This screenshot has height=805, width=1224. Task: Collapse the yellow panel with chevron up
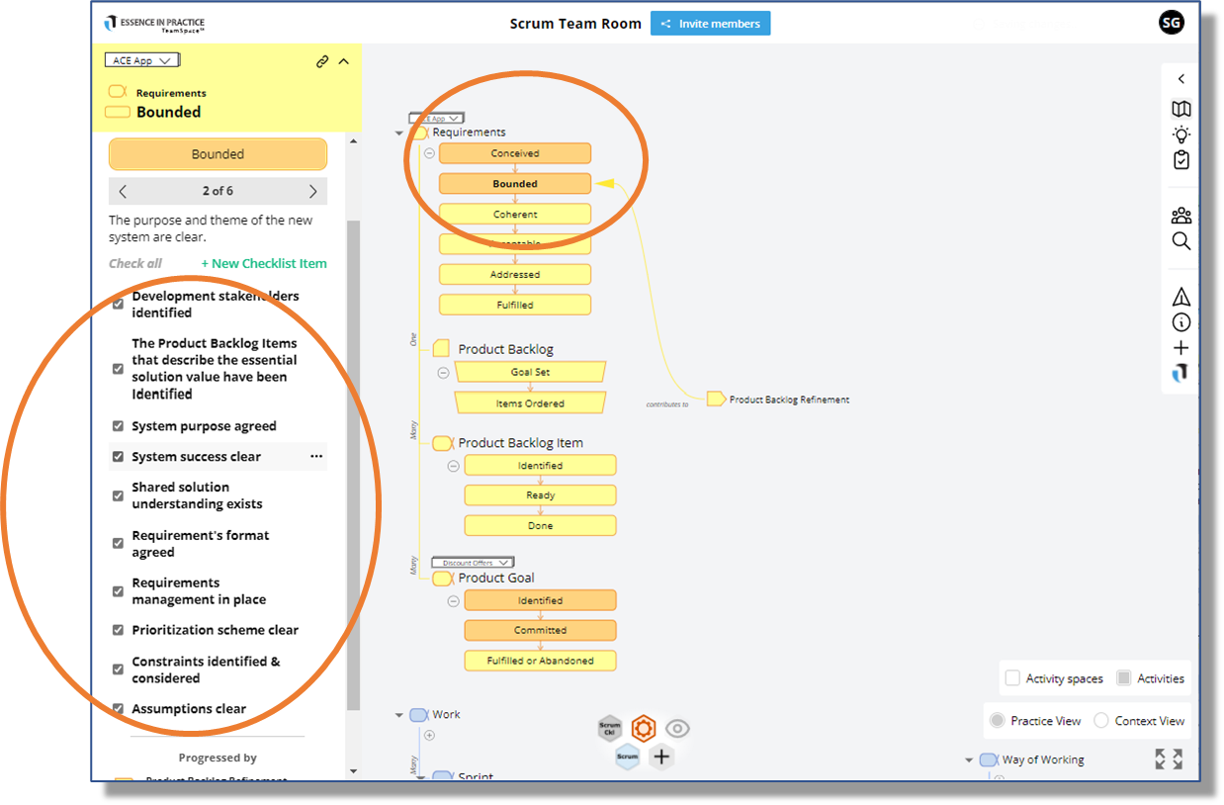click(x=344, y=61)
